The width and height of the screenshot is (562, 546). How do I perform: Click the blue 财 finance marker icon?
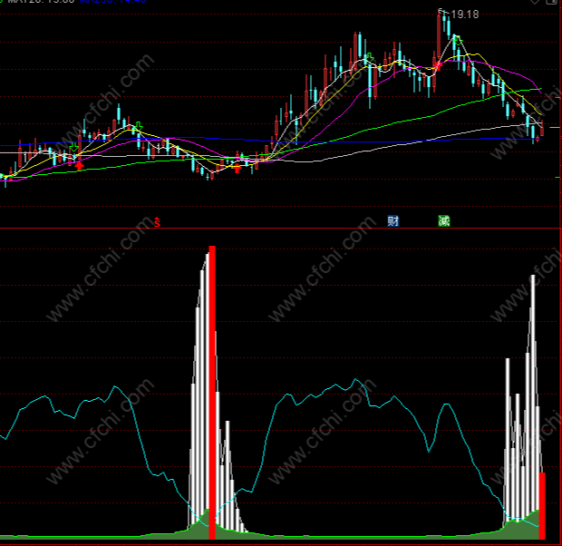(x=392, y=221)
